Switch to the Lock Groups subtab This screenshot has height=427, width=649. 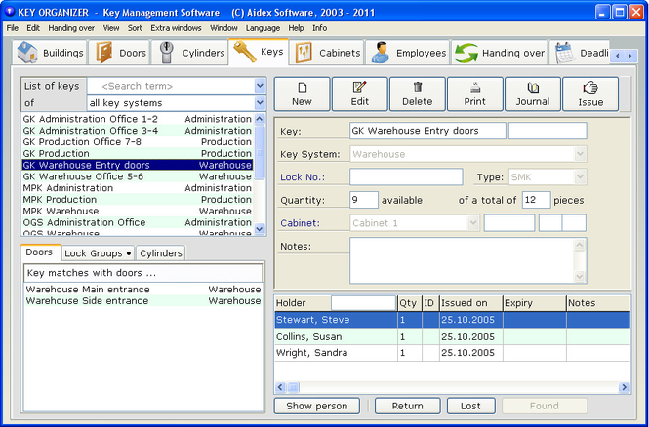point(98,253)
